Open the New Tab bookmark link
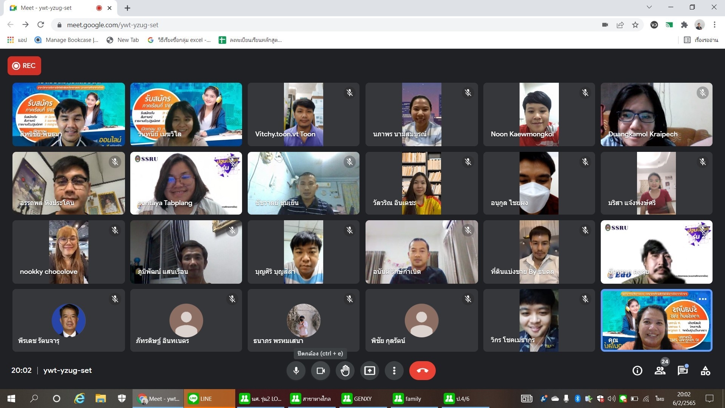 tap(123, 40)
